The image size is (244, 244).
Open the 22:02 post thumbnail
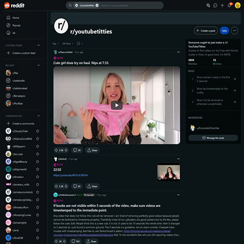169,172
